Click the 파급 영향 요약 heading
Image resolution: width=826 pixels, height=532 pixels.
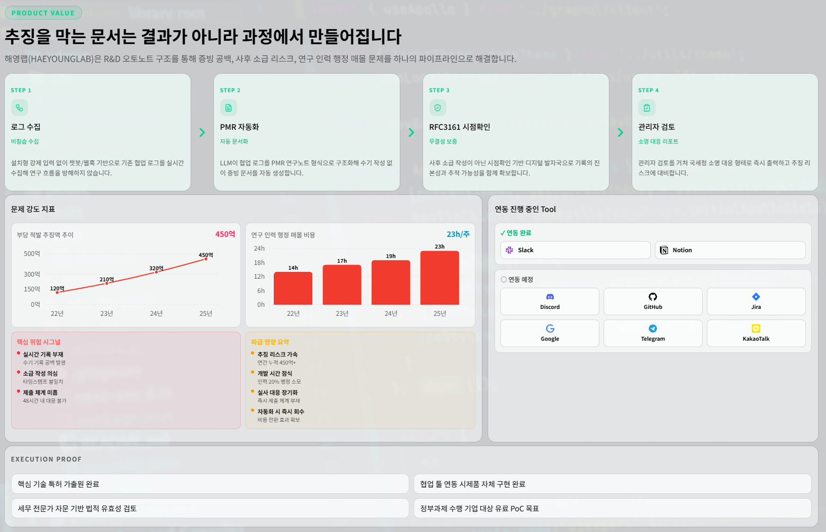270,342
